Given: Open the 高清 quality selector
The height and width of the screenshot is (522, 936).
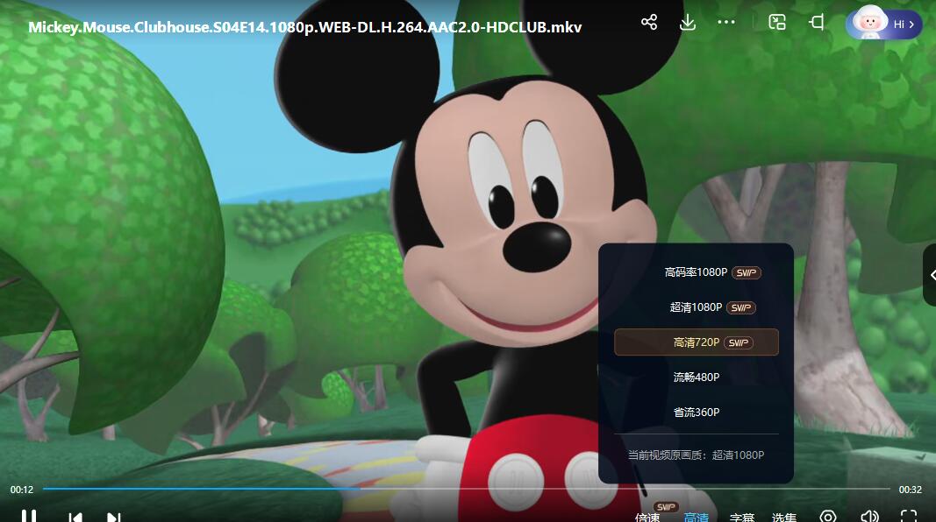Looking at the screenshot, I should pyautogui.click(x=696, y=518).
